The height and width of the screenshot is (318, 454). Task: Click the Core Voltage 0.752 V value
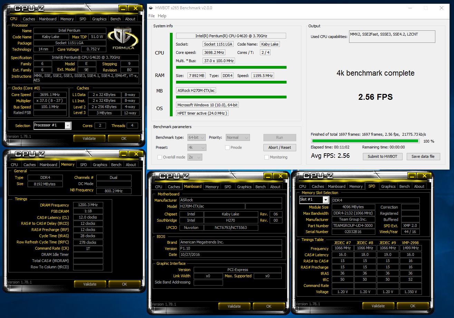click(93, 49)
